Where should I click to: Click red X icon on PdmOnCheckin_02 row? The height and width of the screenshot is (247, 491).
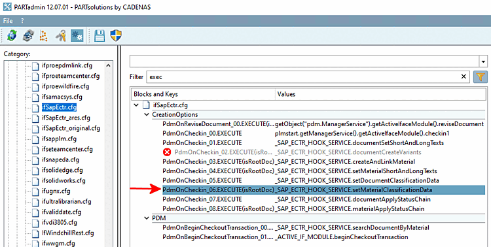coord(167,152)
